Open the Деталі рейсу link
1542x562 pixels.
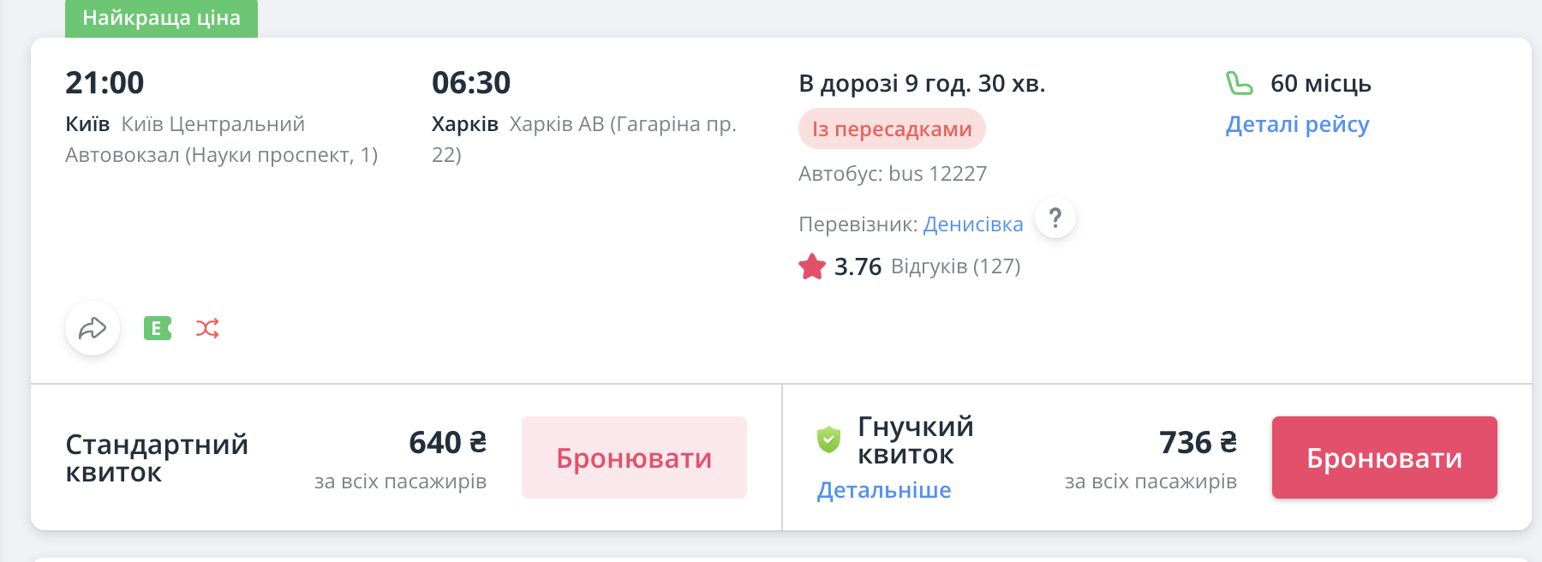click(1297, 124)
